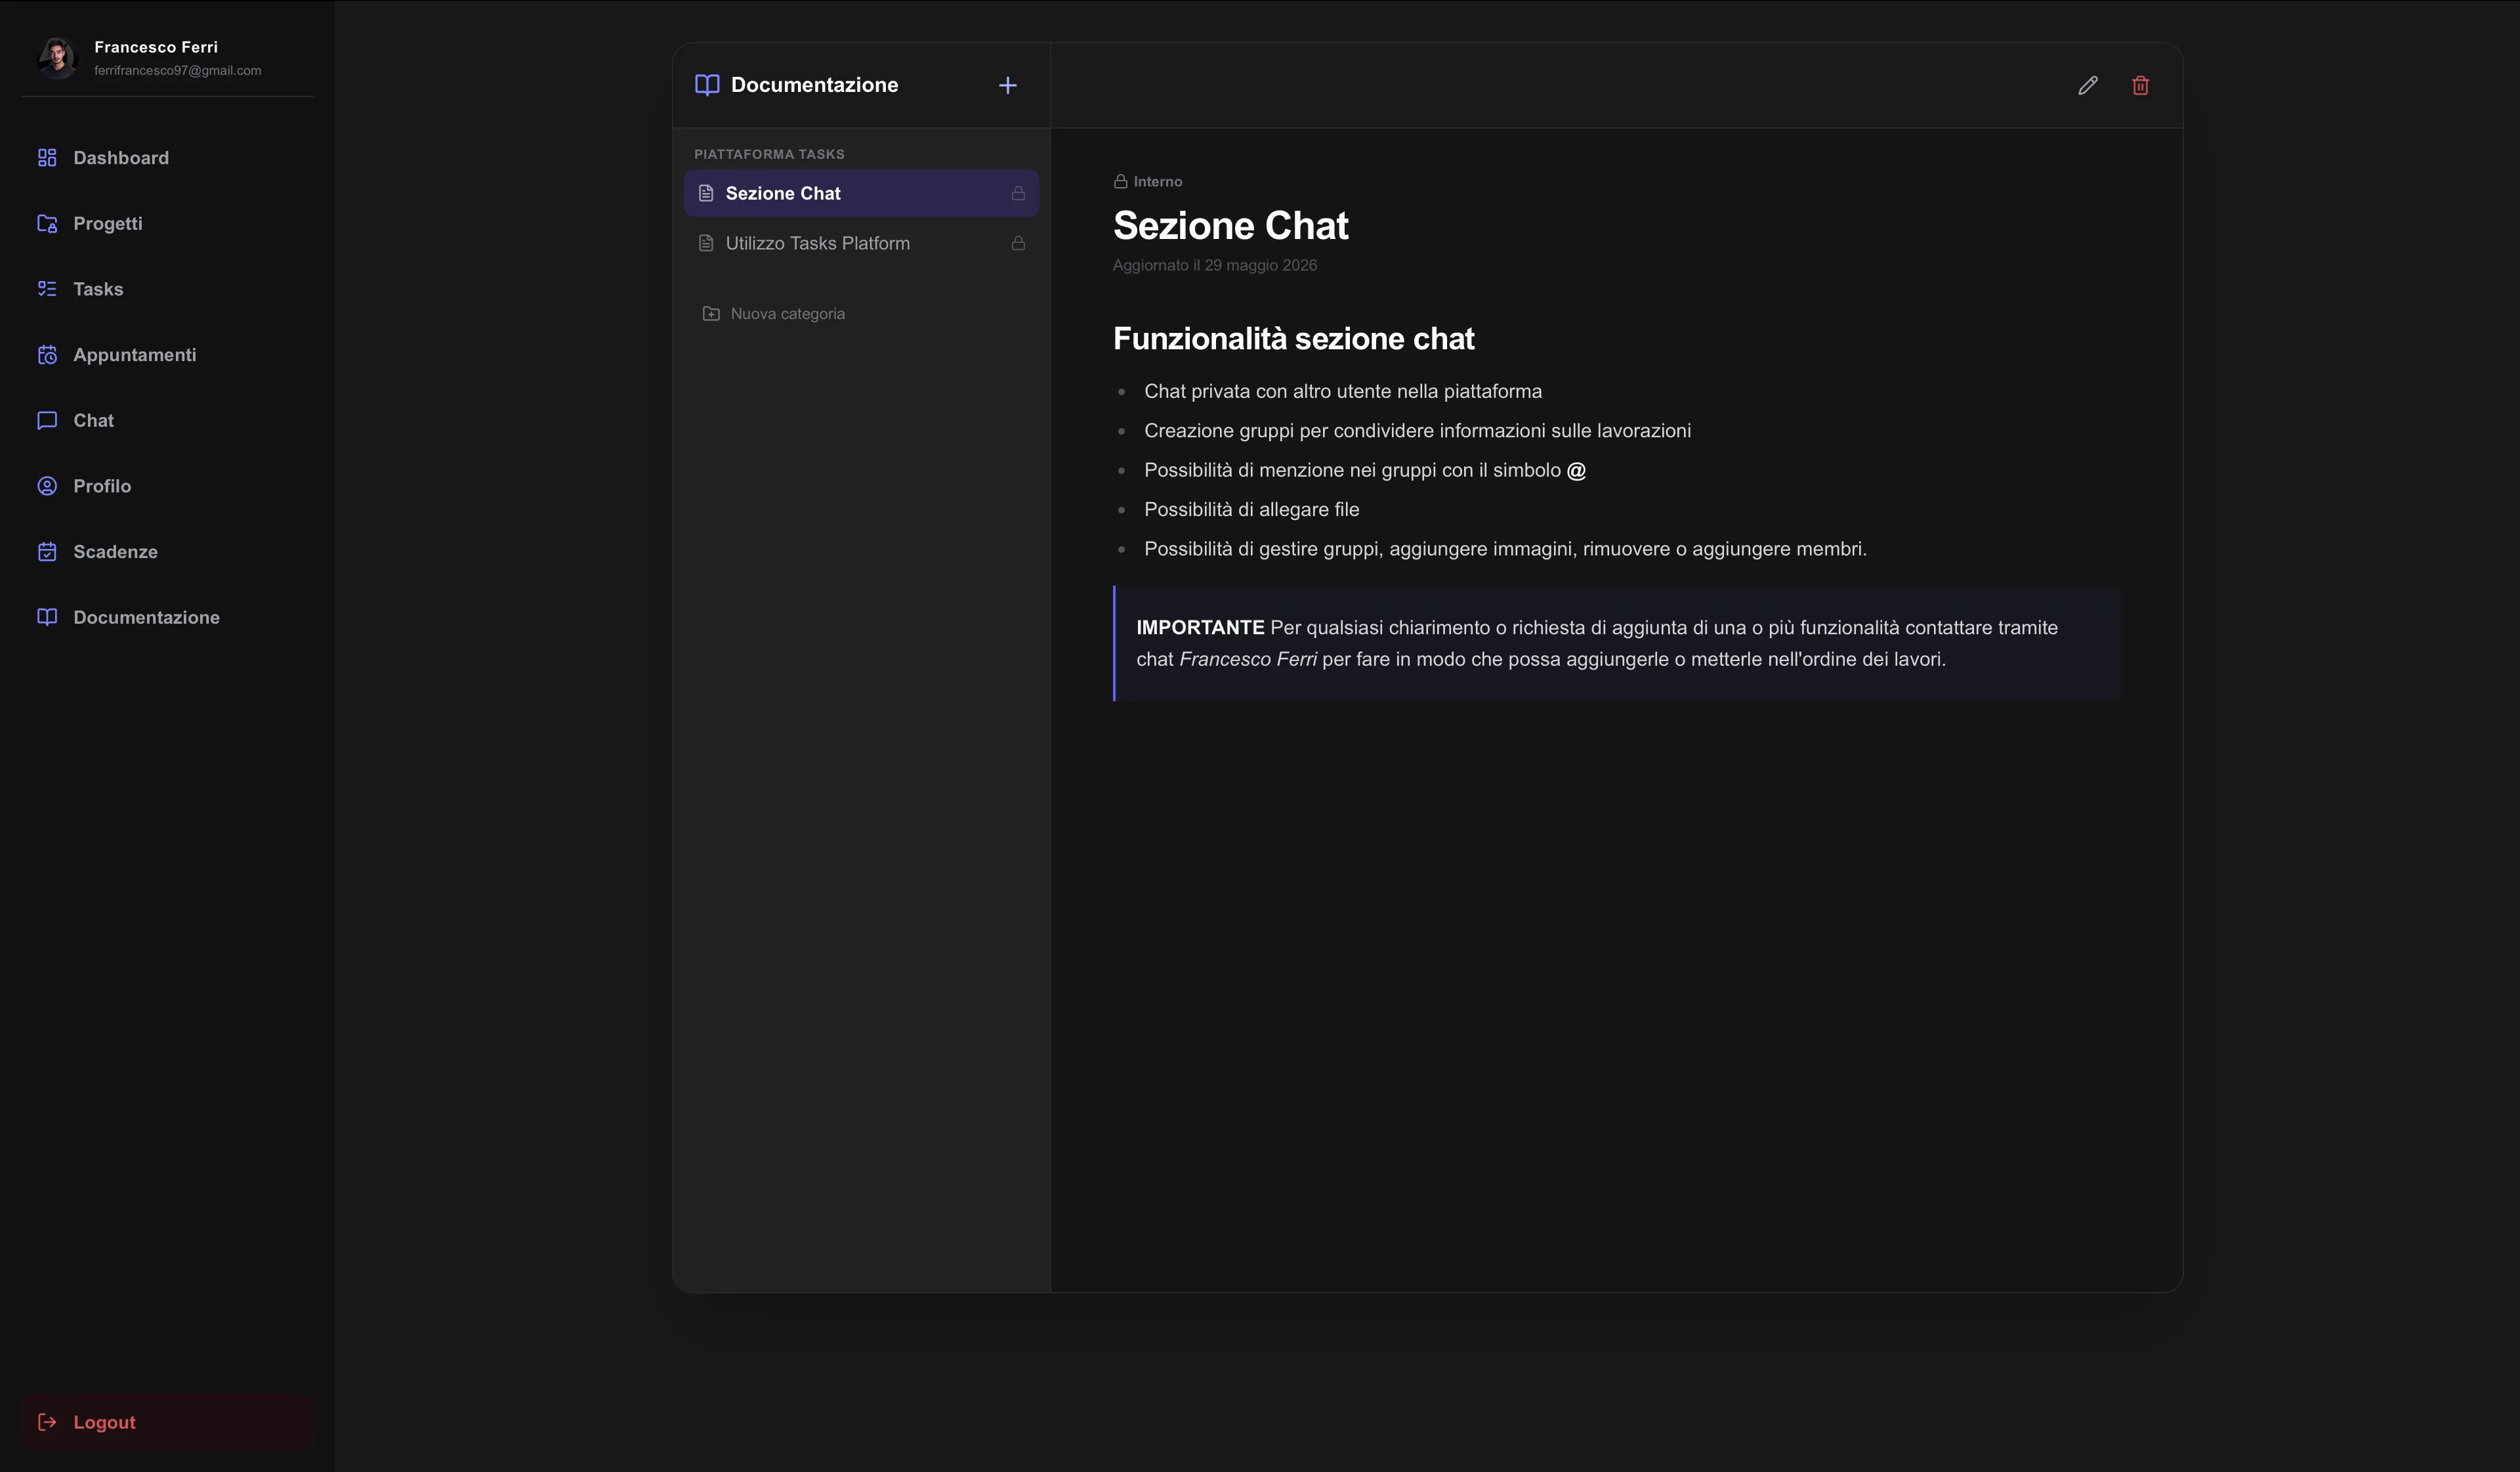Viewport: 2520px width, 1472px height.
Task: Click the Logout button
Action: 167,1421
